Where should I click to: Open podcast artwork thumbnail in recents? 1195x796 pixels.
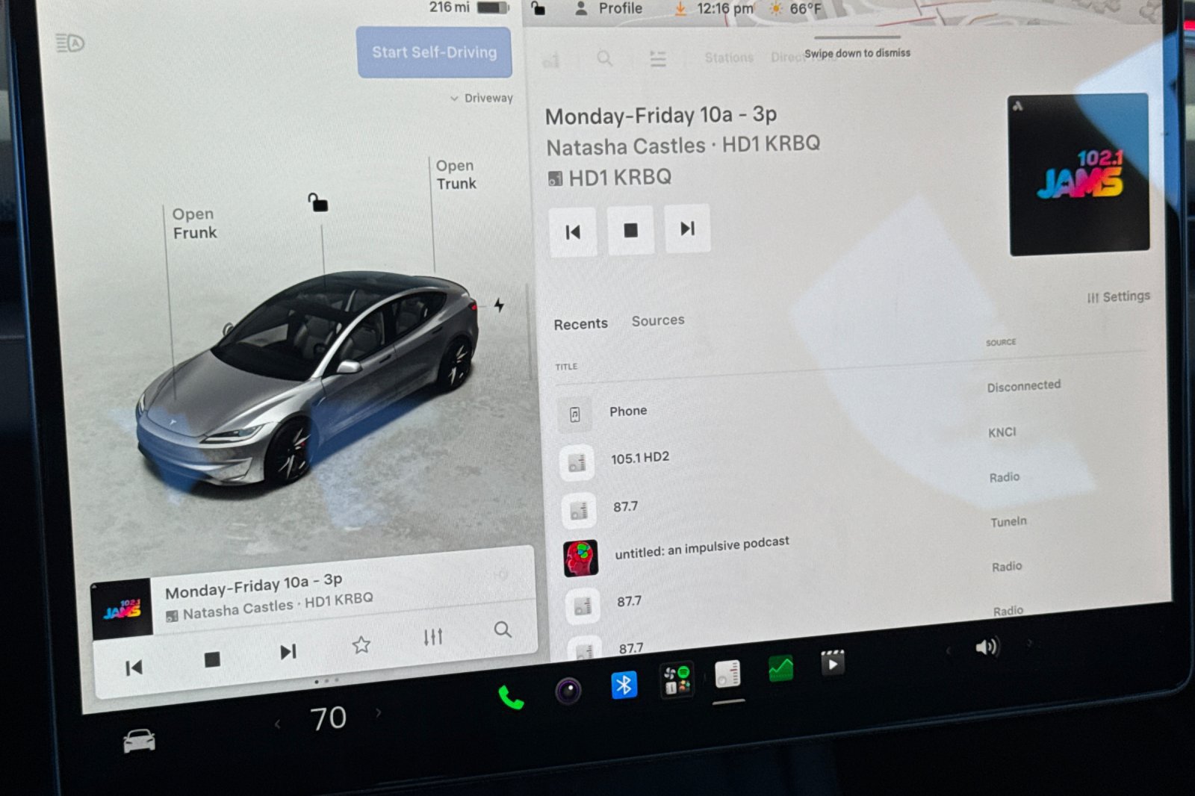pyautogui.click(x=580, y=559)
